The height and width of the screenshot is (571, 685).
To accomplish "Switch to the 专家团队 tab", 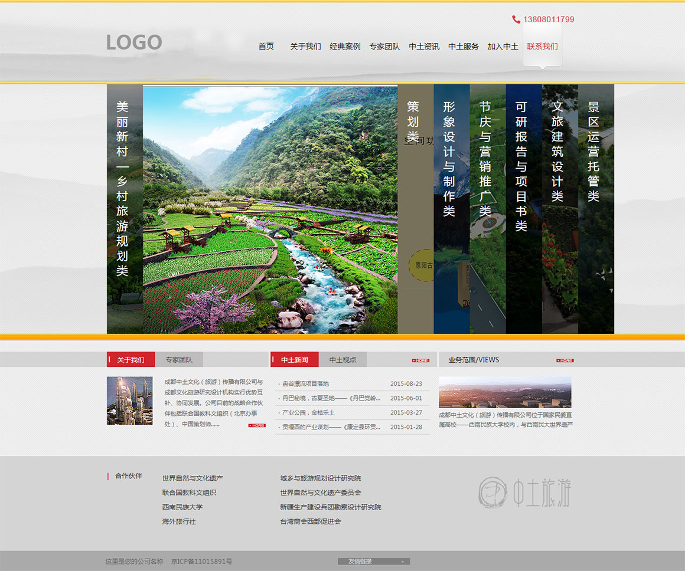I will point(179,360).
